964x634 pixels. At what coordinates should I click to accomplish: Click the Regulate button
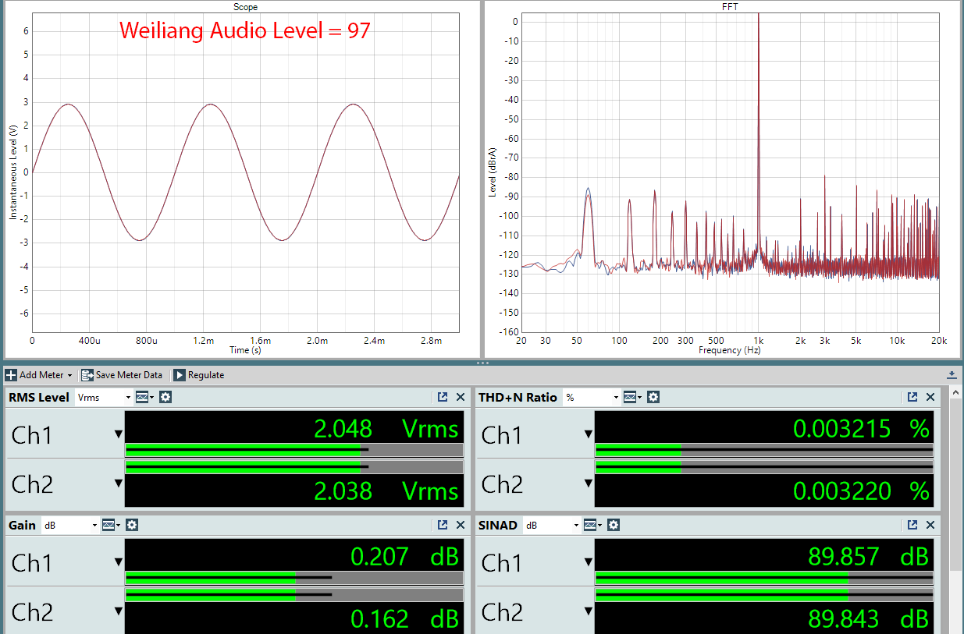pos(198,375)
